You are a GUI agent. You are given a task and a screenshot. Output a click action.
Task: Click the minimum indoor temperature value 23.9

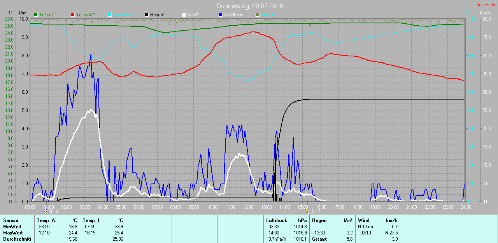(x=119, y=227)
